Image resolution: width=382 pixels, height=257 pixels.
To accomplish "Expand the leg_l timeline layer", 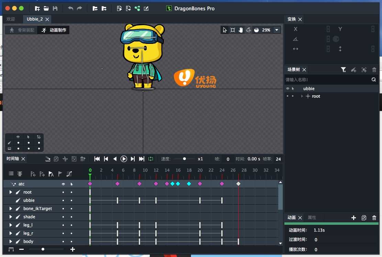I will point(10,225).
